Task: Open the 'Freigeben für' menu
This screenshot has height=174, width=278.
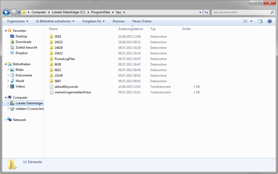Action: pos(94,21)
